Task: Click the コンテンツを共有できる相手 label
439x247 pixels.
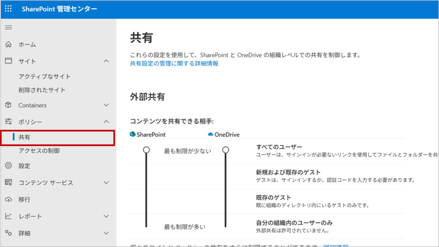Action: pos(172,121)
